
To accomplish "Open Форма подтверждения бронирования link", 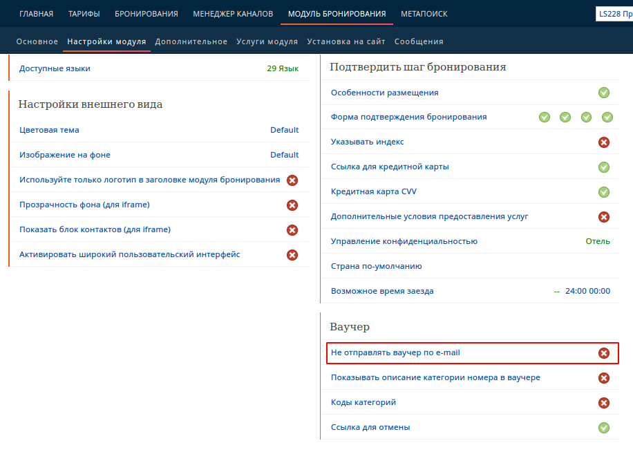I will pos(408,117).
